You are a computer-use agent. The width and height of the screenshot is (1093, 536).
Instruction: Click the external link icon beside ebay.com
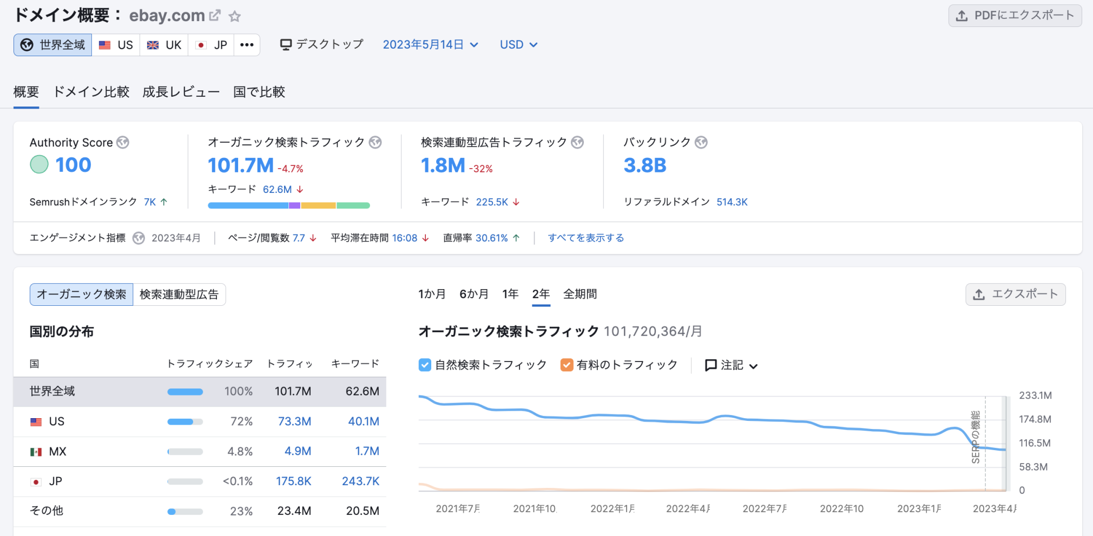[215, 15]
